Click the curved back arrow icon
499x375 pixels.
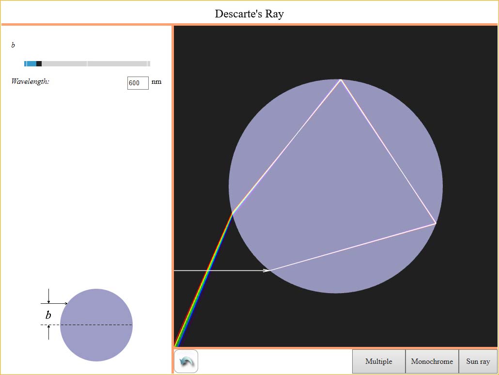coord(186,361)
